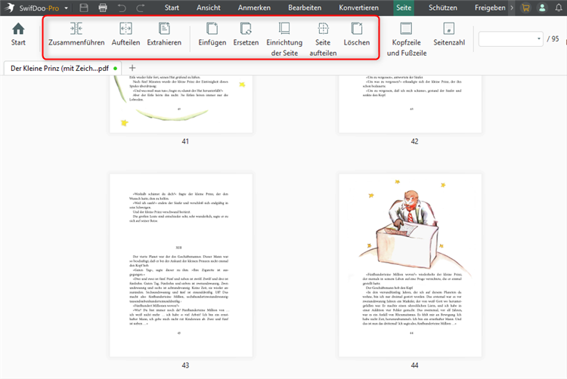The width and height of the screenshot is (567, 379).
Task: Show more menu tabs chevron
Action: coord(512,8)
